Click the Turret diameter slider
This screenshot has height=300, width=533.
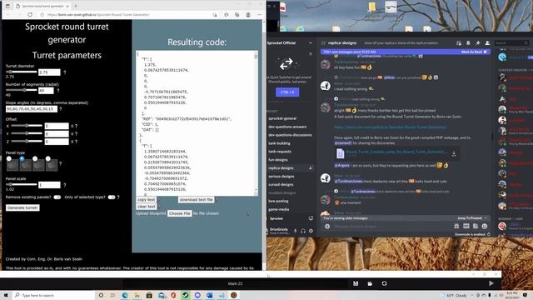[21, 72]
